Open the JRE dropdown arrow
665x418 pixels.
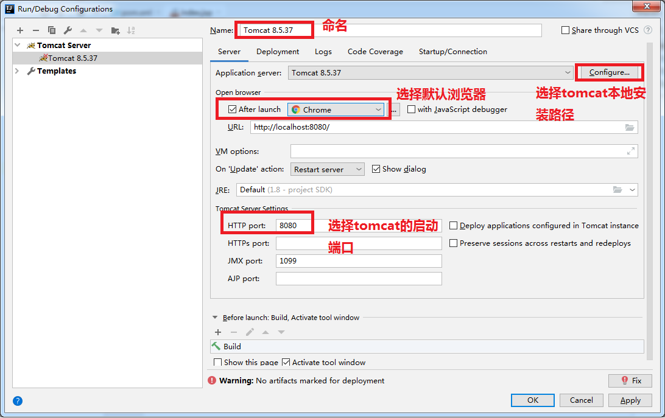click(x=632, y=189)
